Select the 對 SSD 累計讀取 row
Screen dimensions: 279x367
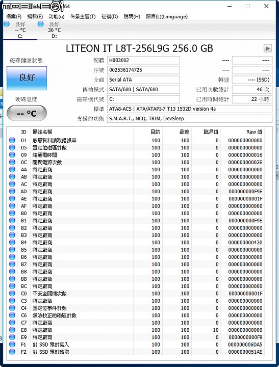pos(136,352)
